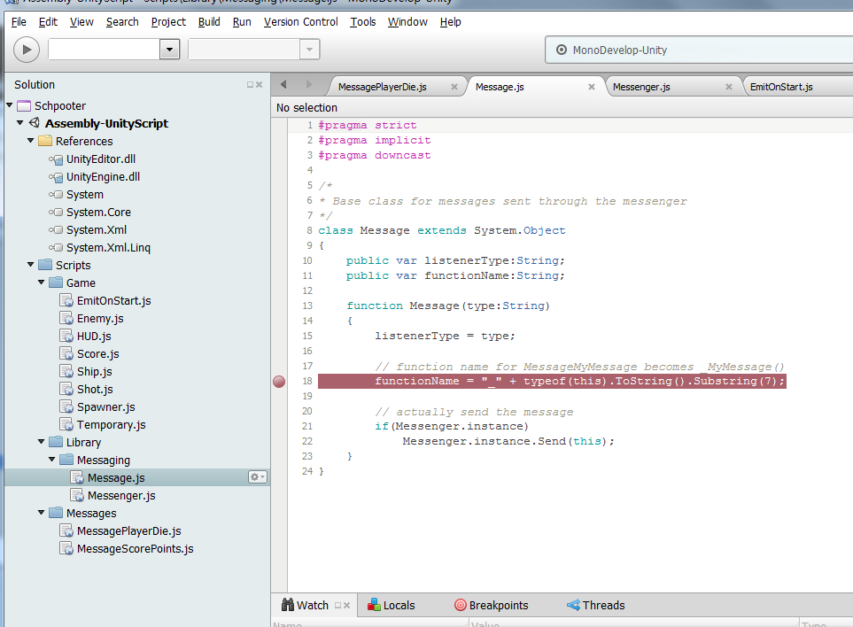Collapse the Game folder
This screenshot has width=853, height=627.
click(x=42, y=283)
